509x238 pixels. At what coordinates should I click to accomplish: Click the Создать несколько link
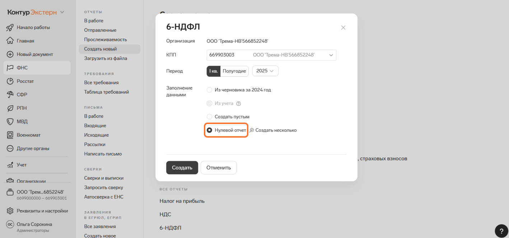point(276,130)
